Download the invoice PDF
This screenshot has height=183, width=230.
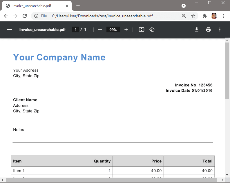click(x=197, y=29)
